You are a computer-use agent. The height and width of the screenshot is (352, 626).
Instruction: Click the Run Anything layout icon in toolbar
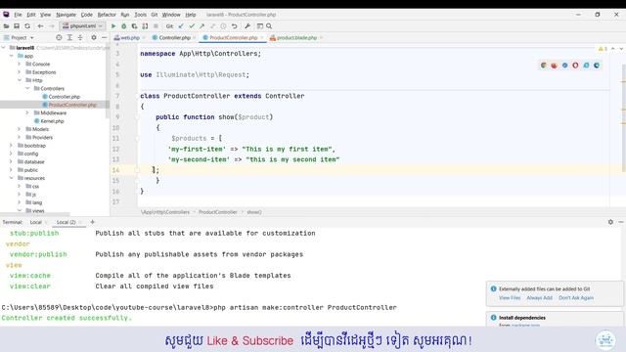tap(260, 26)
